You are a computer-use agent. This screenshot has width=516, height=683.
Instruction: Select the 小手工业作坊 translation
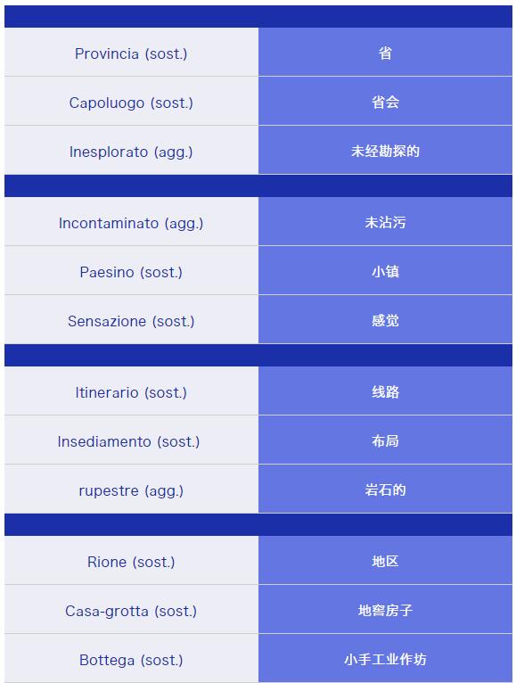click(x=385, y=659)
